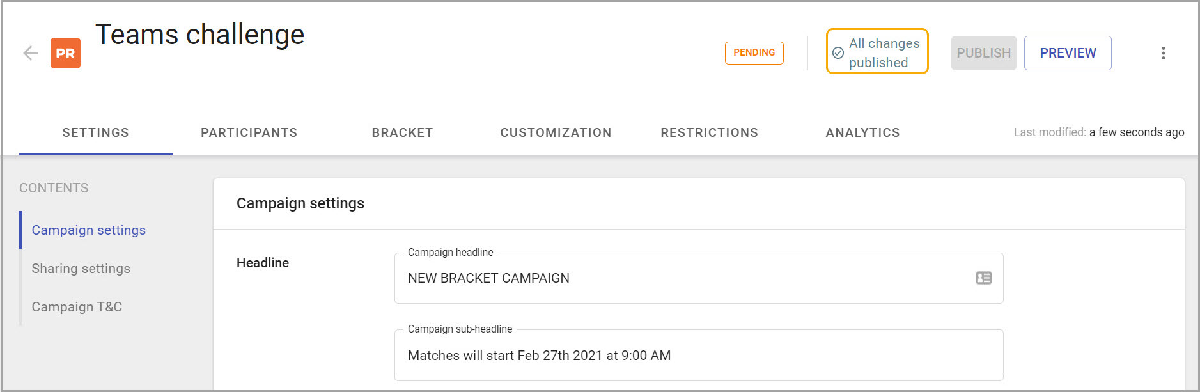Click the PENDING status badge
This screenshot has width=1200, height=392.
click(754, 53)
